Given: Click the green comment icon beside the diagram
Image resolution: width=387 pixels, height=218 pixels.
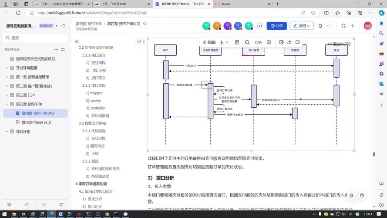Looking at the screenshot, I should 139,41.
